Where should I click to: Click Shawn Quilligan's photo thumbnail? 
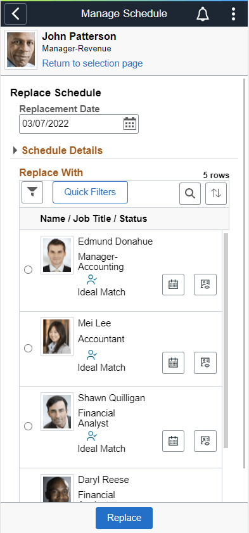pyautogui.click(x=57, y=412)
